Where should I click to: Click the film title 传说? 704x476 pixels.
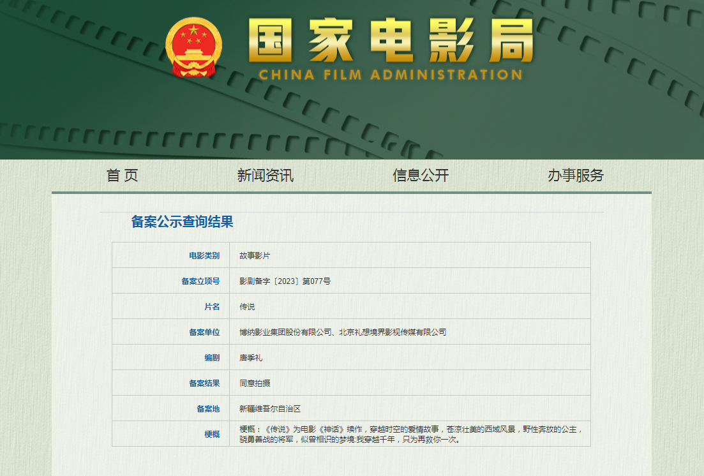tap(247, 306)
